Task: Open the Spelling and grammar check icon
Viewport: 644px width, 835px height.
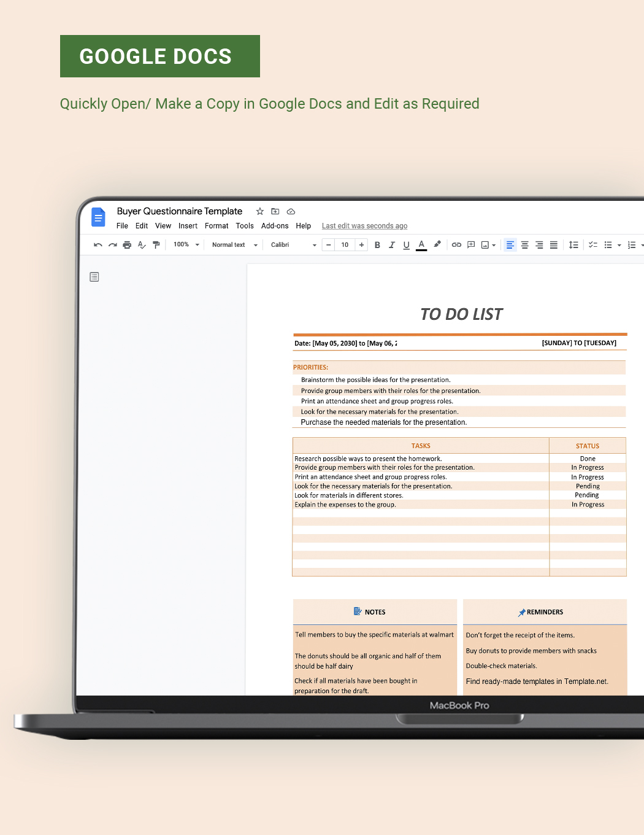Action: (142, 244)
